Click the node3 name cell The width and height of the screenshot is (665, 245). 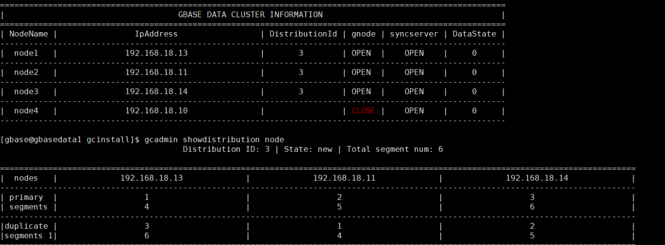26,92
